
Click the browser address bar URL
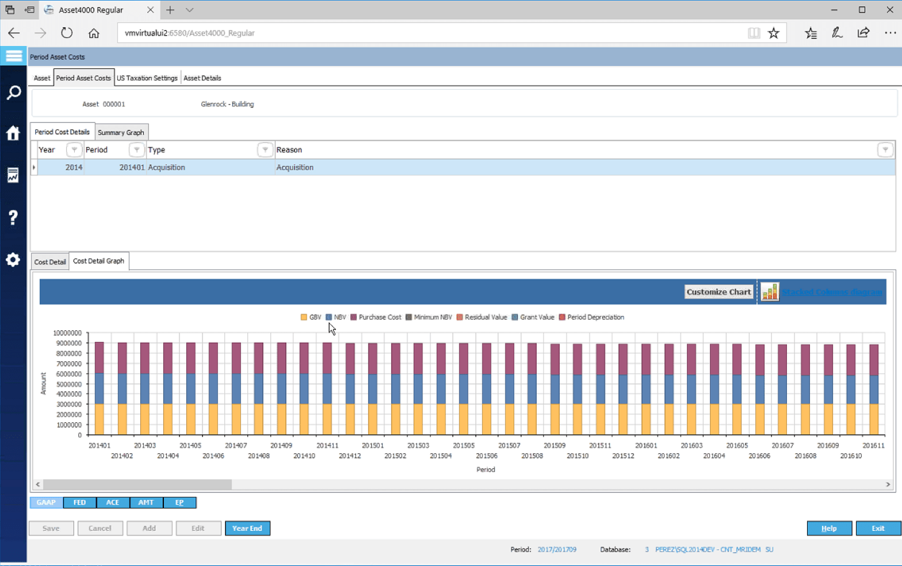(x=189, y=33)
